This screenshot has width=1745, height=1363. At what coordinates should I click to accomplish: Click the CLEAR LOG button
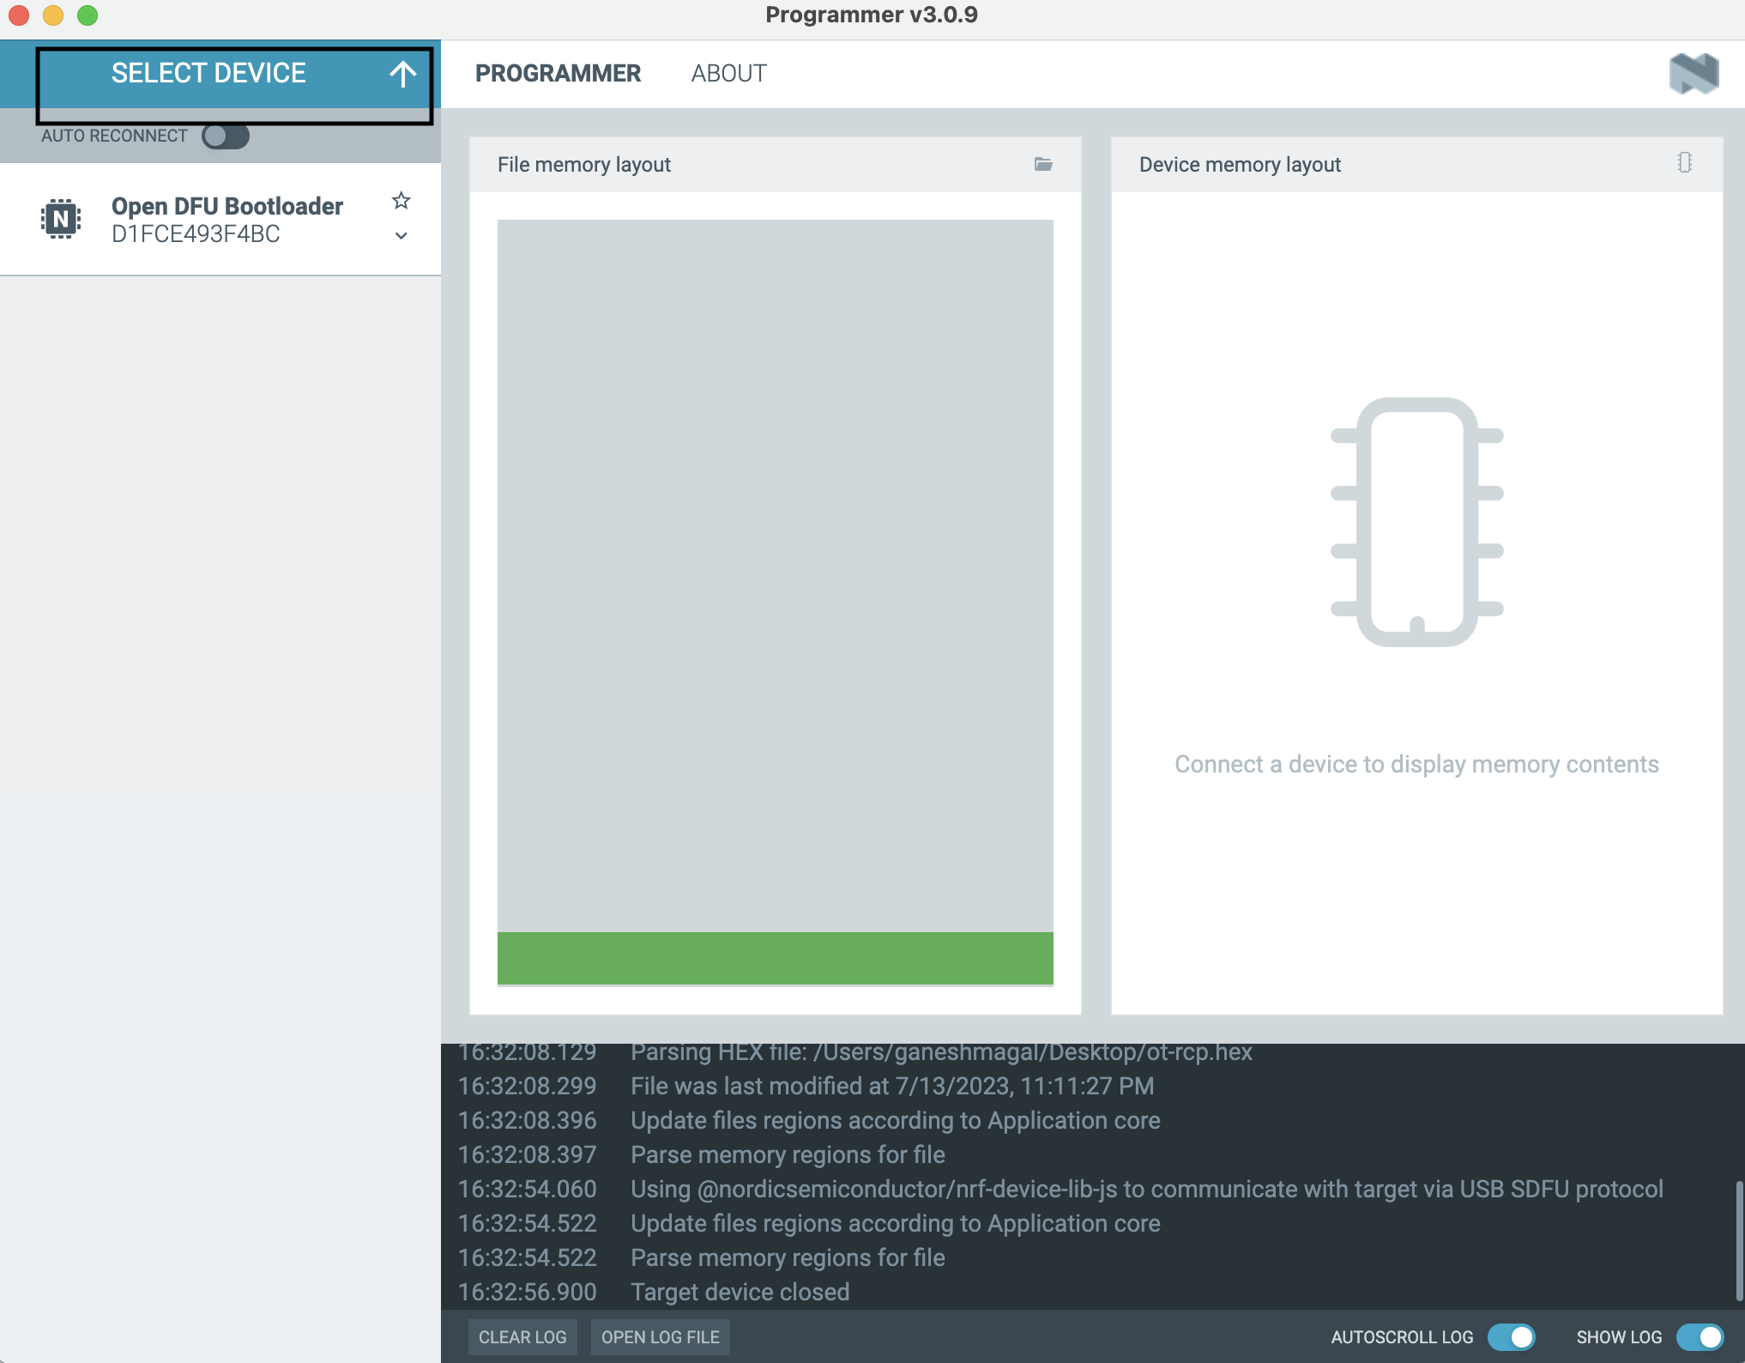[522, 1337]
